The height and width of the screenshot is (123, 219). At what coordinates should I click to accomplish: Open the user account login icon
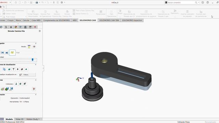pos(203,2)
